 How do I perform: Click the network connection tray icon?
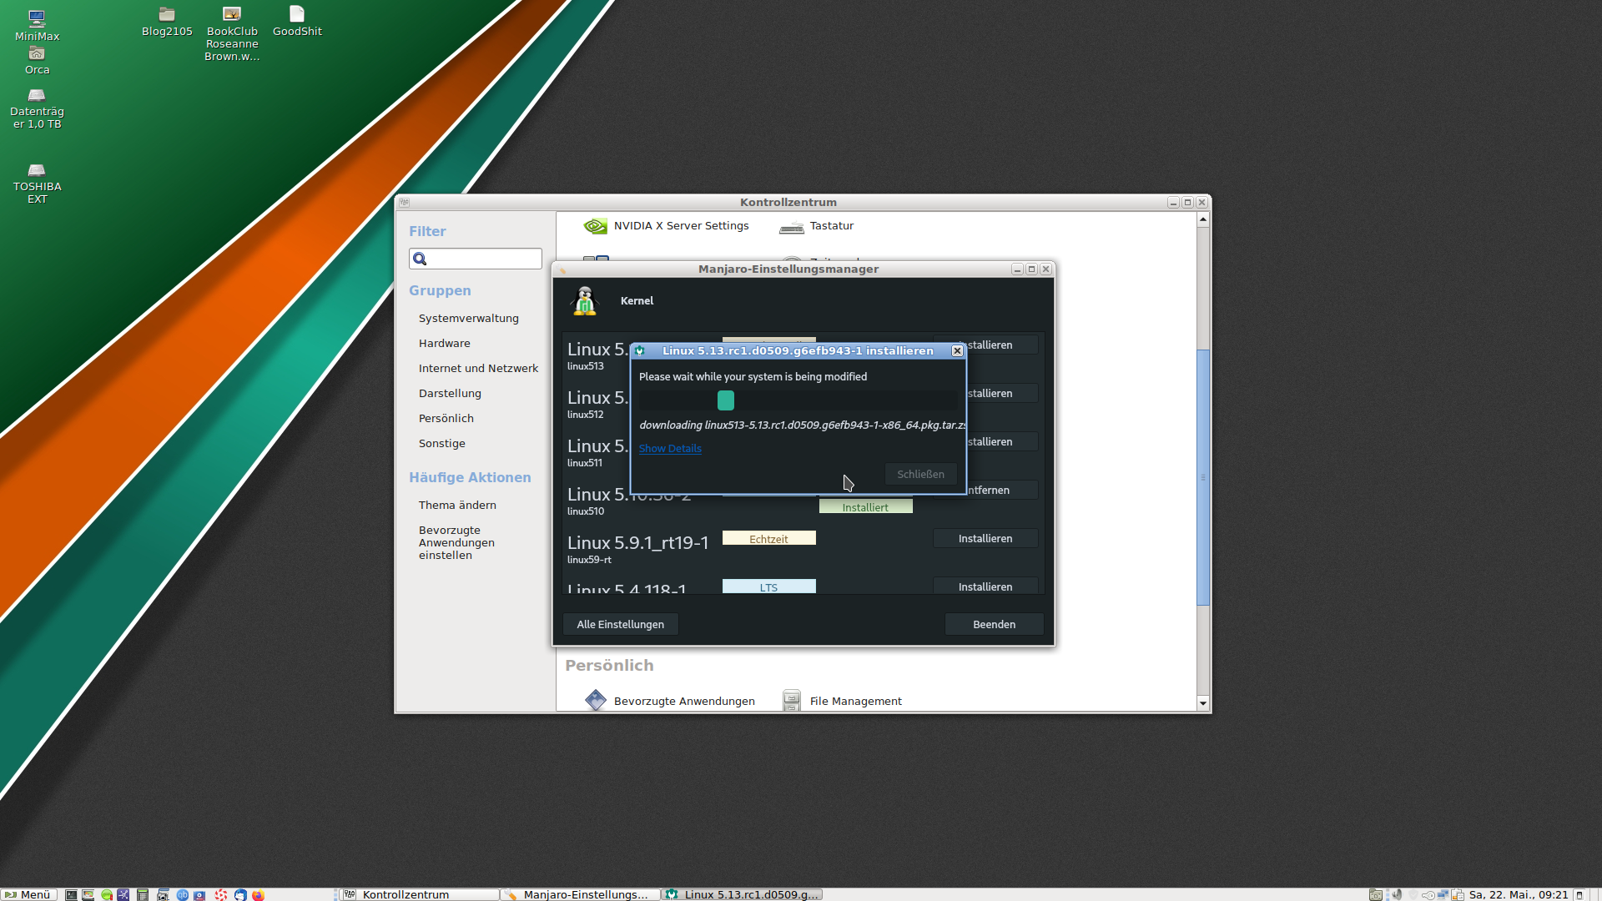point(1443,894)
